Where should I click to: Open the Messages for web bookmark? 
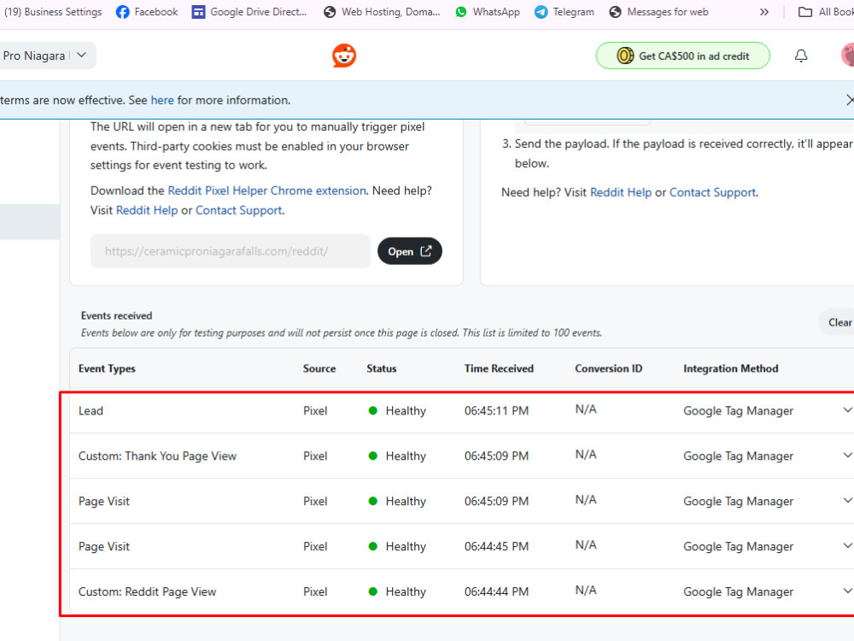658,12
